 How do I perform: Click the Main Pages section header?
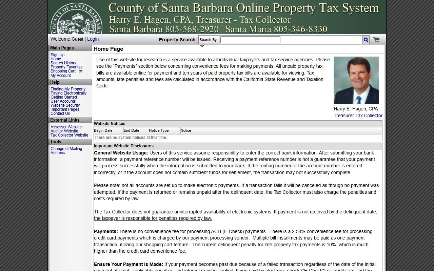coord(70,48)
